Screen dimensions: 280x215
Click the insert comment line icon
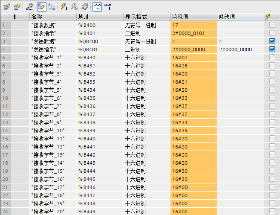point(29,6)
